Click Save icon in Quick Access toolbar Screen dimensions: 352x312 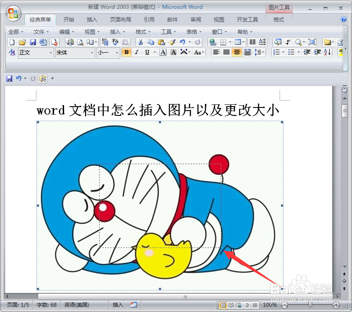tap(9, 79)
